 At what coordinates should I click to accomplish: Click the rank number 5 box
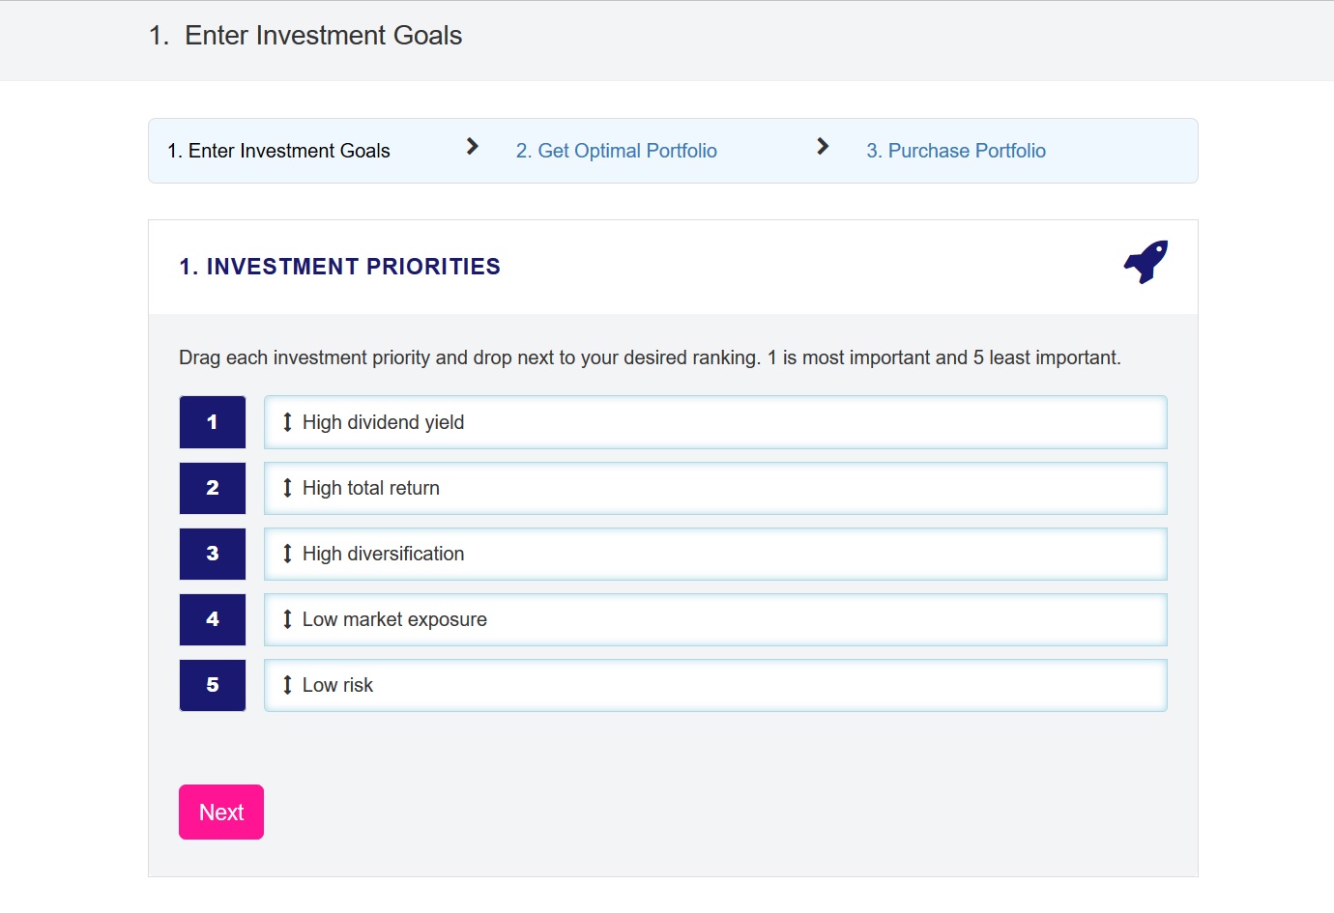213,685
